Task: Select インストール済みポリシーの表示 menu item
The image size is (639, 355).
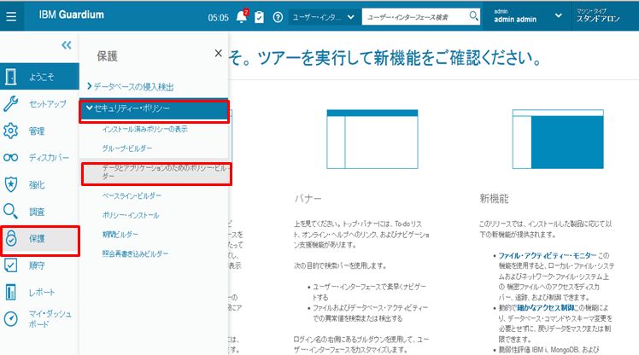Action: [x=144, y=129]
